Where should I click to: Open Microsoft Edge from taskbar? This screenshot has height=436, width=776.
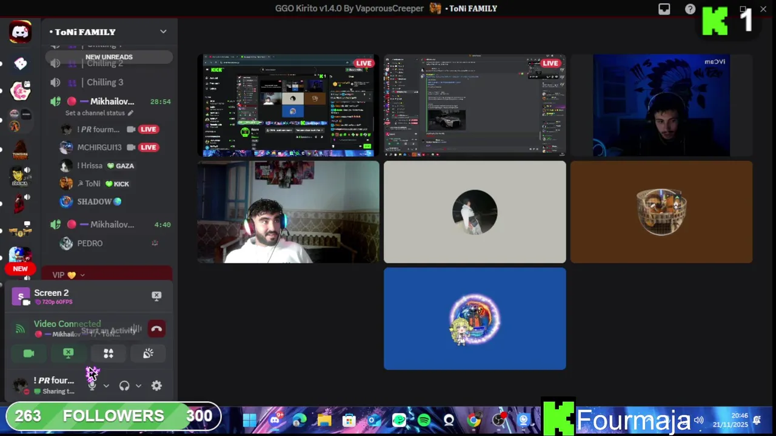tap(299, 420)
